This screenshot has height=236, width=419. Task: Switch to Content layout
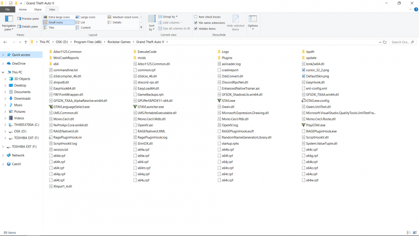(83, 28)
